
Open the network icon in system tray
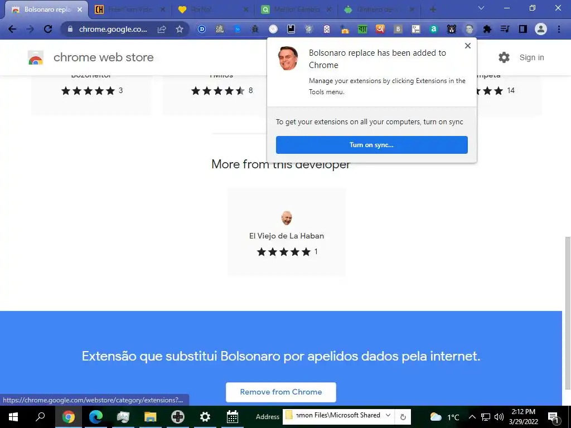pyautogui.click(x=486, y=417)
